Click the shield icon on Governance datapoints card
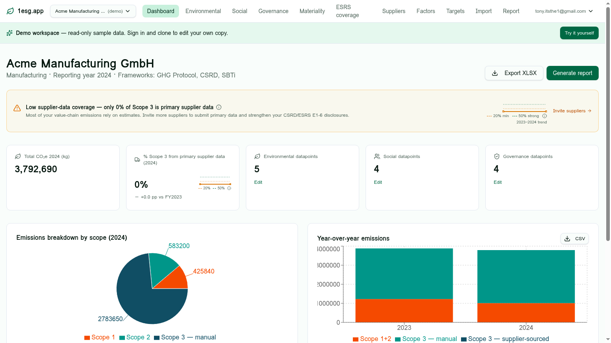 [497, 156]
